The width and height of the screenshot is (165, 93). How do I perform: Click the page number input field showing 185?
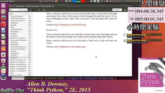point(18,10)
